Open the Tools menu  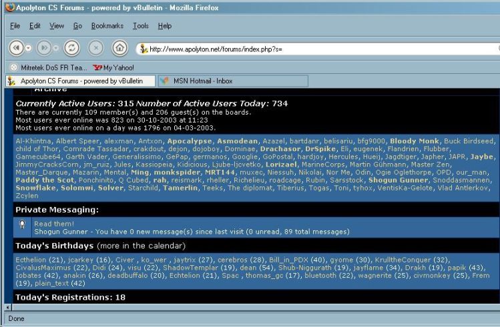(140, 26)
